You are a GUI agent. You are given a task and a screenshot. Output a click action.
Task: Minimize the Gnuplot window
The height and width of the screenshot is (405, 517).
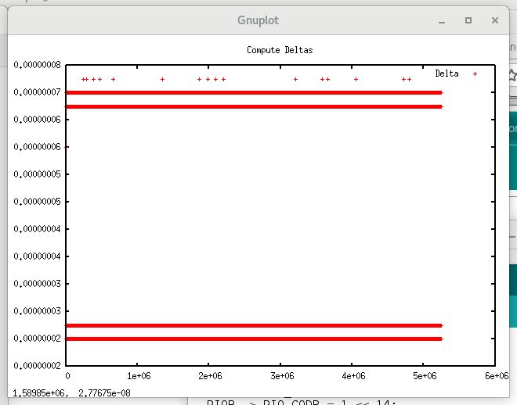442,22
